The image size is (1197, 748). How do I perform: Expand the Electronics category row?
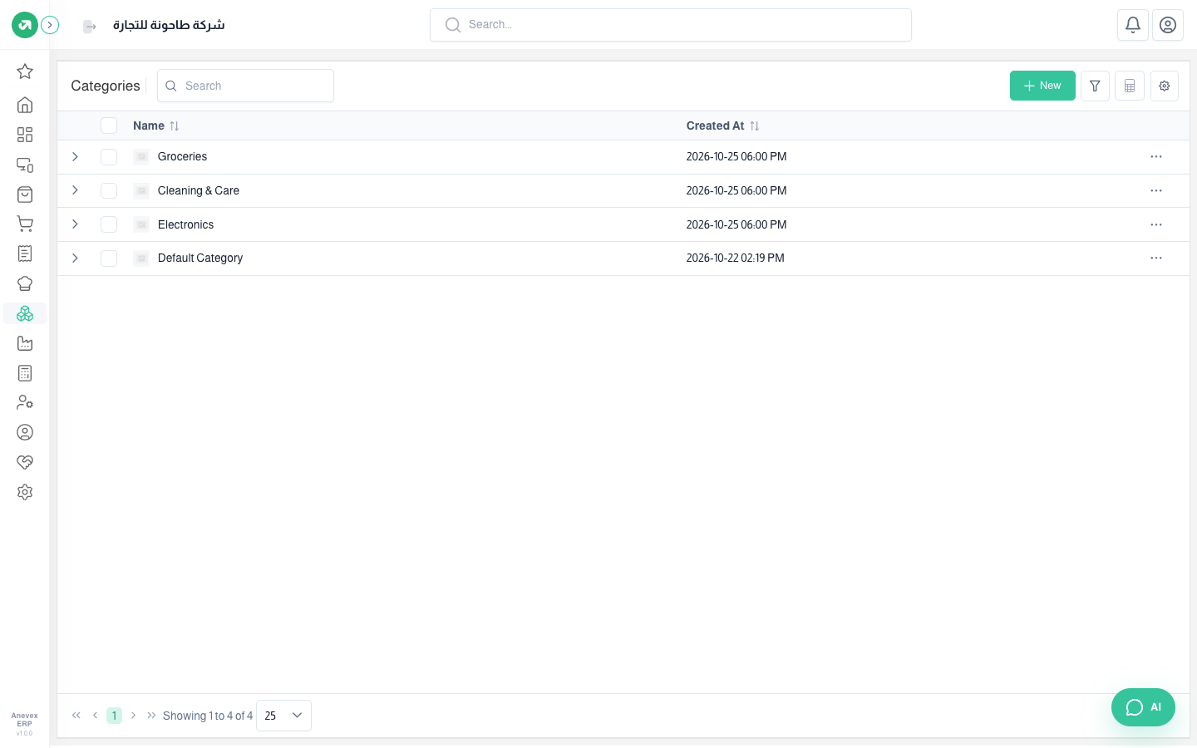coord(75,224)
